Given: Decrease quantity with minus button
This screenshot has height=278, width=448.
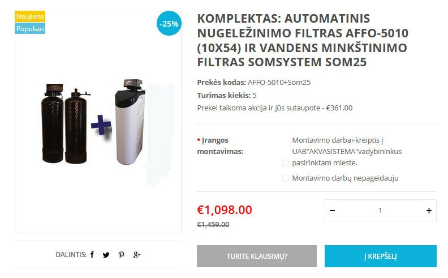Looking at the screenshot, I should (x=332, y=211).
